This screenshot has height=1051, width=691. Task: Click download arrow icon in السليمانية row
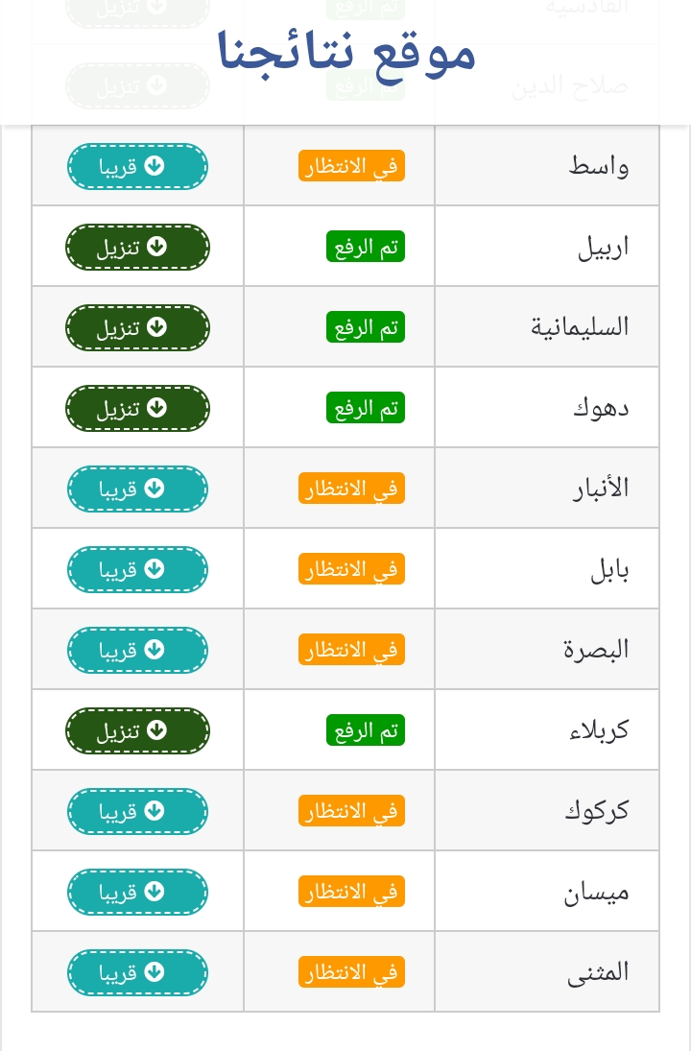tap(156, 327)
